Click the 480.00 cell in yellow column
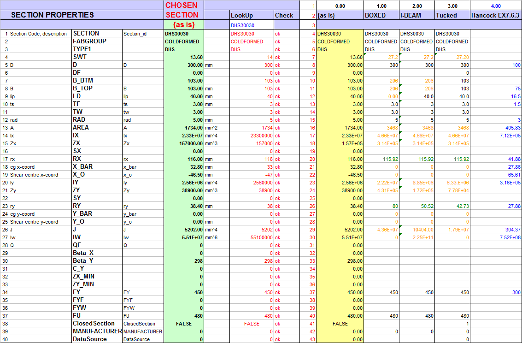The image size is (522, 343). click(x=340, y=316)
